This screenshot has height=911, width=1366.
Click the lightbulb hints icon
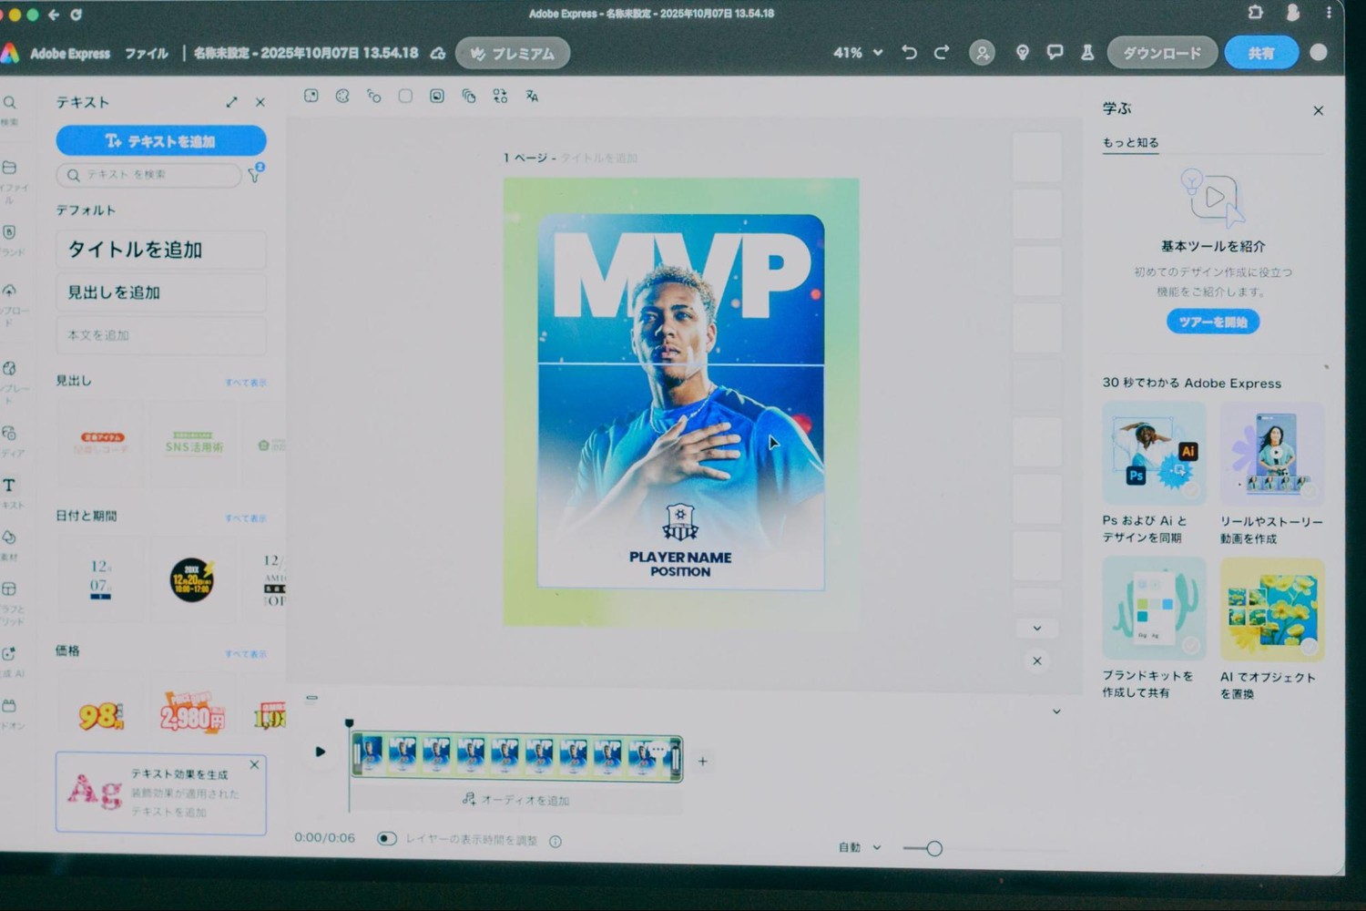[x=1023, y=53]
